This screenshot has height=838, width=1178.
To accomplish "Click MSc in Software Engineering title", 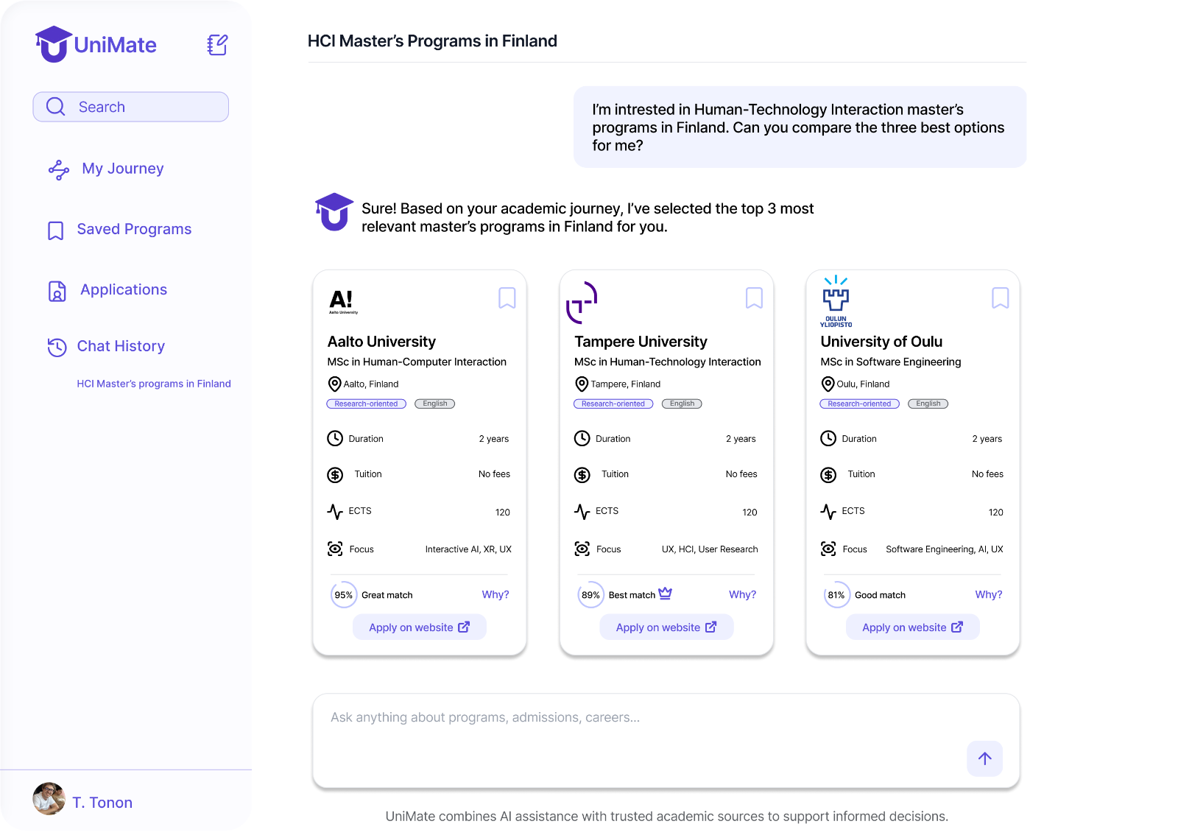I will [x=891, y=362].
